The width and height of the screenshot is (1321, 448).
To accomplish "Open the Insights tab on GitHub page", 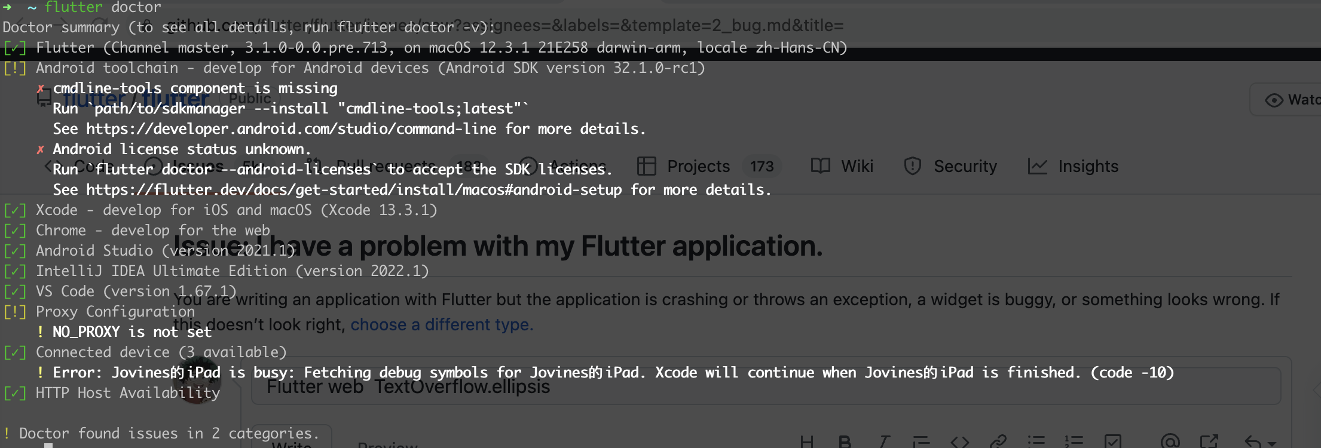I will click(x=1073, y=166).
